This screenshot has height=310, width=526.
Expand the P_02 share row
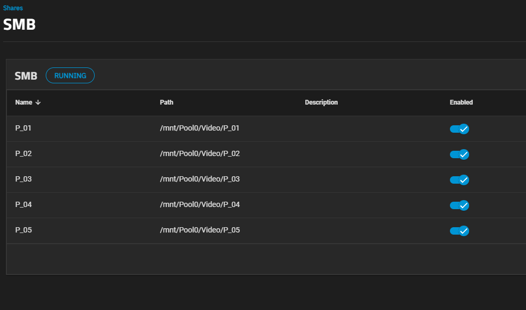(x=24, y=154)
